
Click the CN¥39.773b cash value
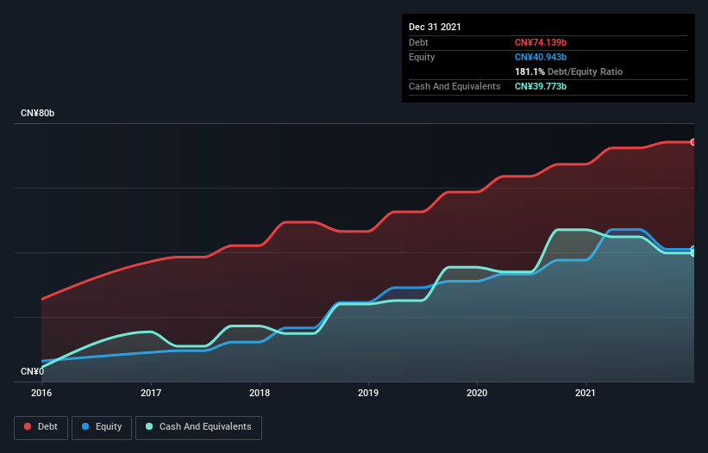pos(541,86)
